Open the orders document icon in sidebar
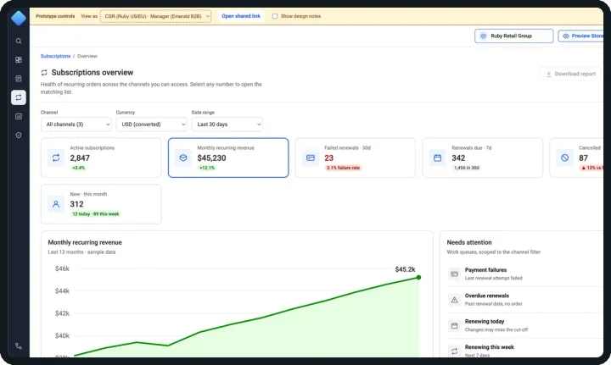The height and width of the screenshot is (365, 611). [19, 79]
